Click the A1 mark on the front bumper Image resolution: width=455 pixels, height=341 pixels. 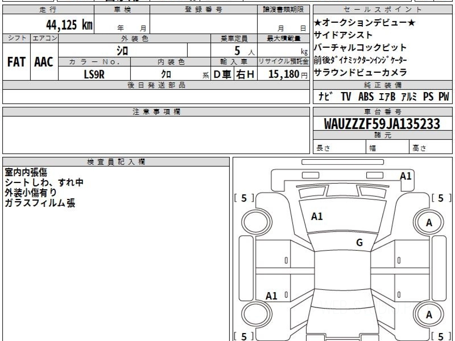(x=406, y=176)
